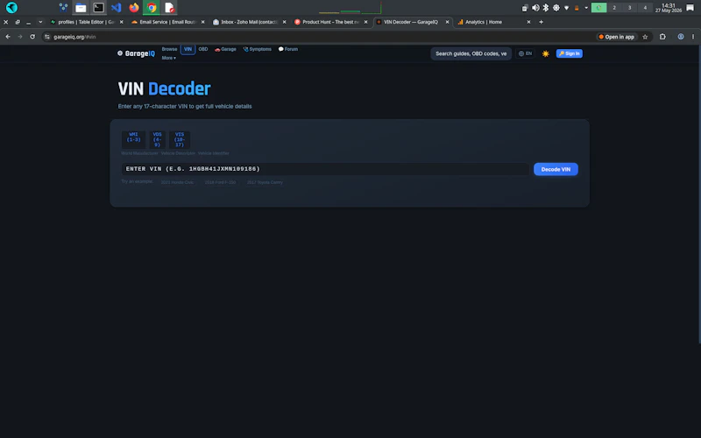Open the Browse nav link
This screenshot has height=438, width=701.
tap(169, 49)
